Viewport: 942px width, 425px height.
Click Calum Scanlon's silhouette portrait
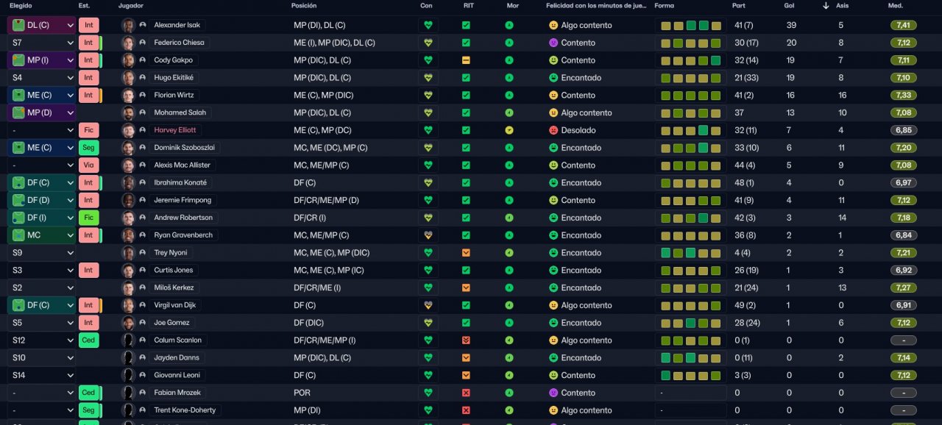click(x=128, y=340)
